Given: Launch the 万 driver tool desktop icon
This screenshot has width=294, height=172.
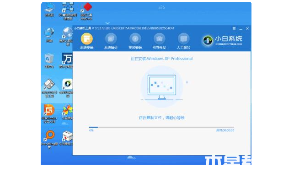Looking at the screenshot, I should click(x=66, y=61).
